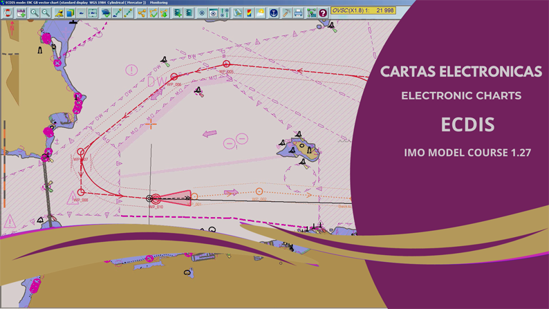Click the route with green down arrow icon

pyautogui.click(x=164, y=13)
